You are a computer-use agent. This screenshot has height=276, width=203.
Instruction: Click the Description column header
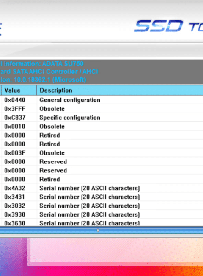(120, 90)
